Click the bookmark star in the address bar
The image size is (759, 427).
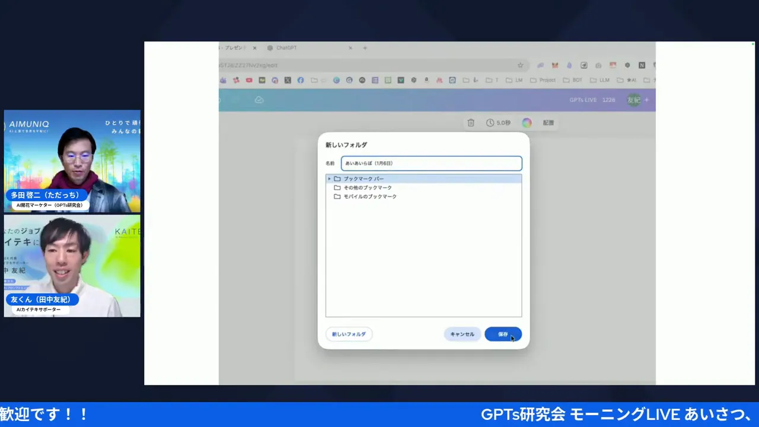[x=521, y=65]
